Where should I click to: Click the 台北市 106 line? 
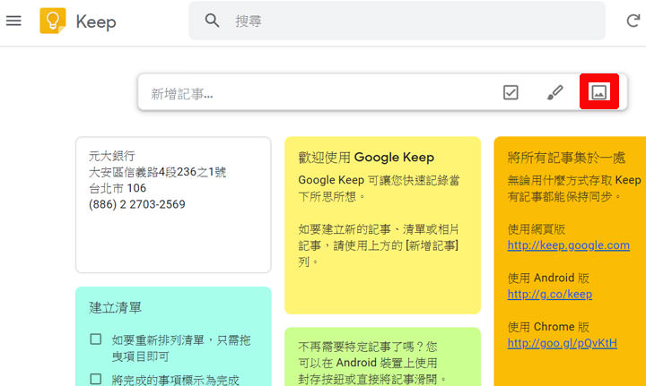click(x=118, y=188)
